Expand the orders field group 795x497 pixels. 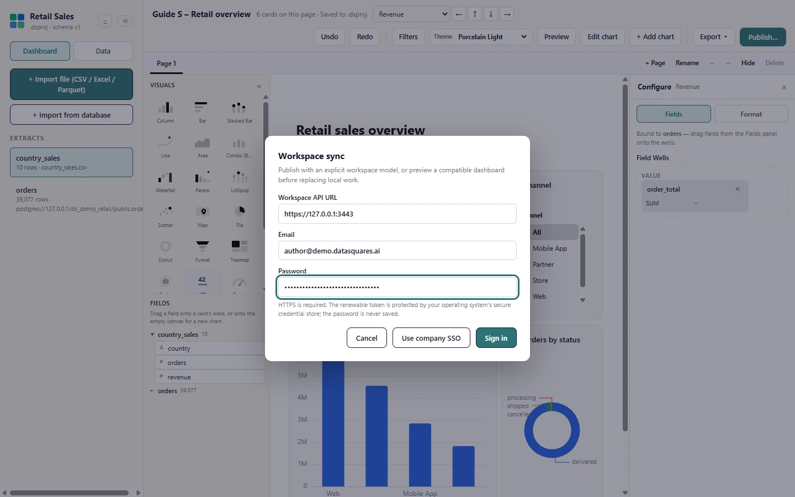[x=152, y=391]
